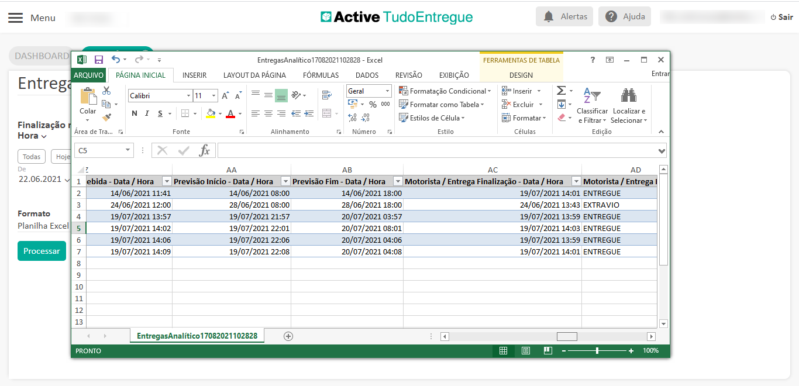Expand the Geral number format dropdown
799x386 pixels.
387,91
